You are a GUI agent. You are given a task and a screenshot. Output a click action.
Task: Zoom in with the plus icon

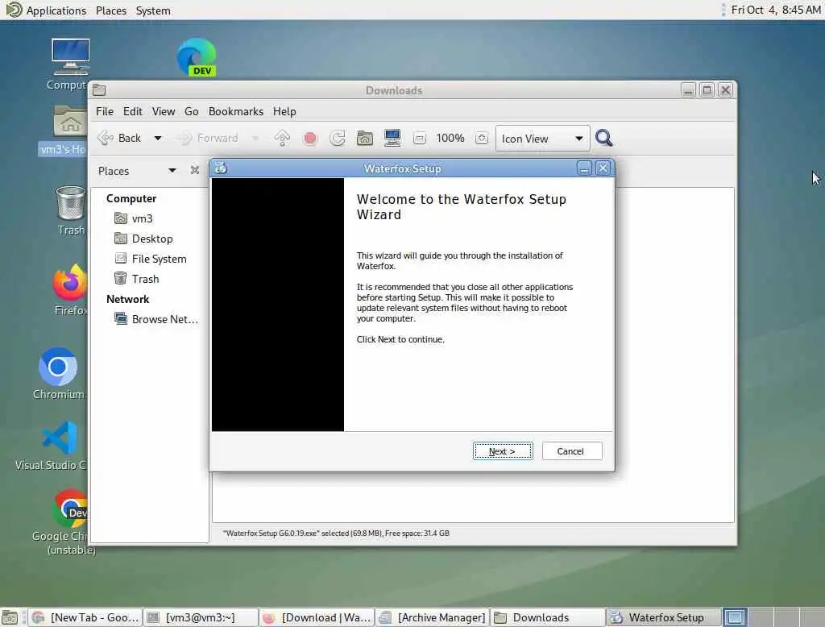tap(481, 138)
